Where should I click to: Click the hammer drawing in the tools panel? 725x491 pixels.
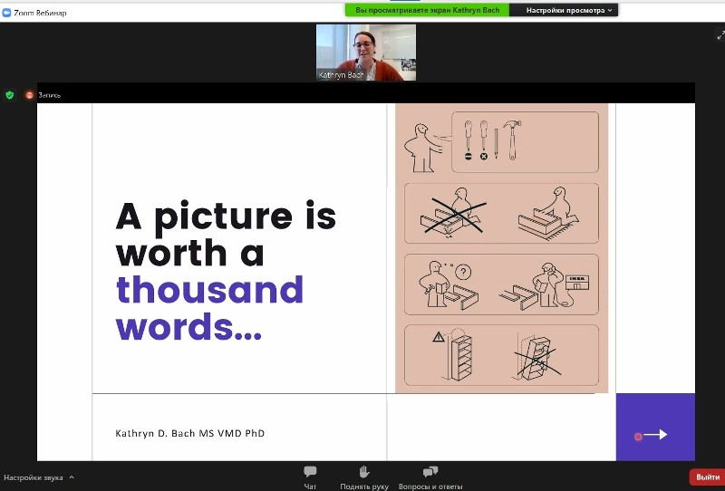pos(512,140)
